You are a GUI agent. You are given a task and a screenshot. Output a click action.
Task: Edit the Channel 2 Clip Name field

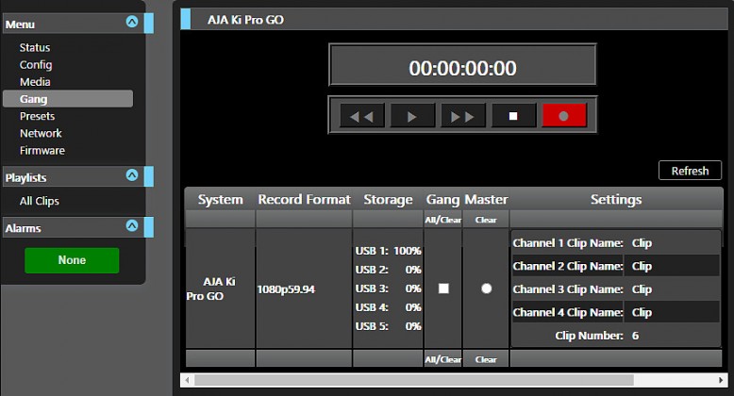pyautogui.click(x=673, y=266)
